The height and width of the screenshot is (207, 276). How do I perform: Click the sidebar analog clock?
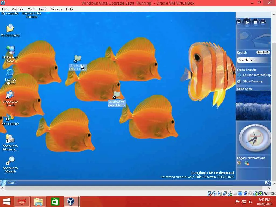pos(255,138)
